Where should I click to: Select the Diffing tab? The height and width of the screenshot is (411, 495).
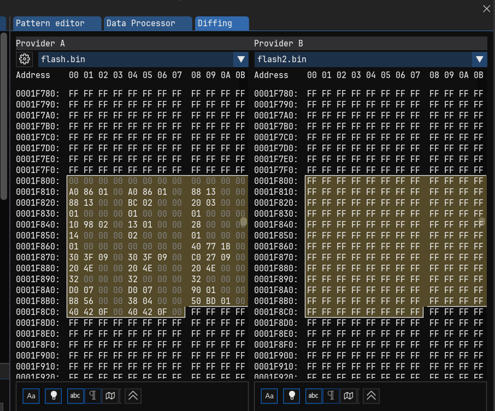click(222, 23)
